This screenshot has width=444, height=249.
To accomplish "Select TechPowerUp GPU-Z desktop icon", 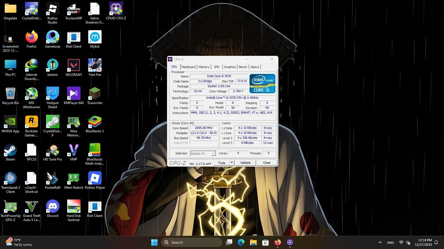I will click(10, 211).
